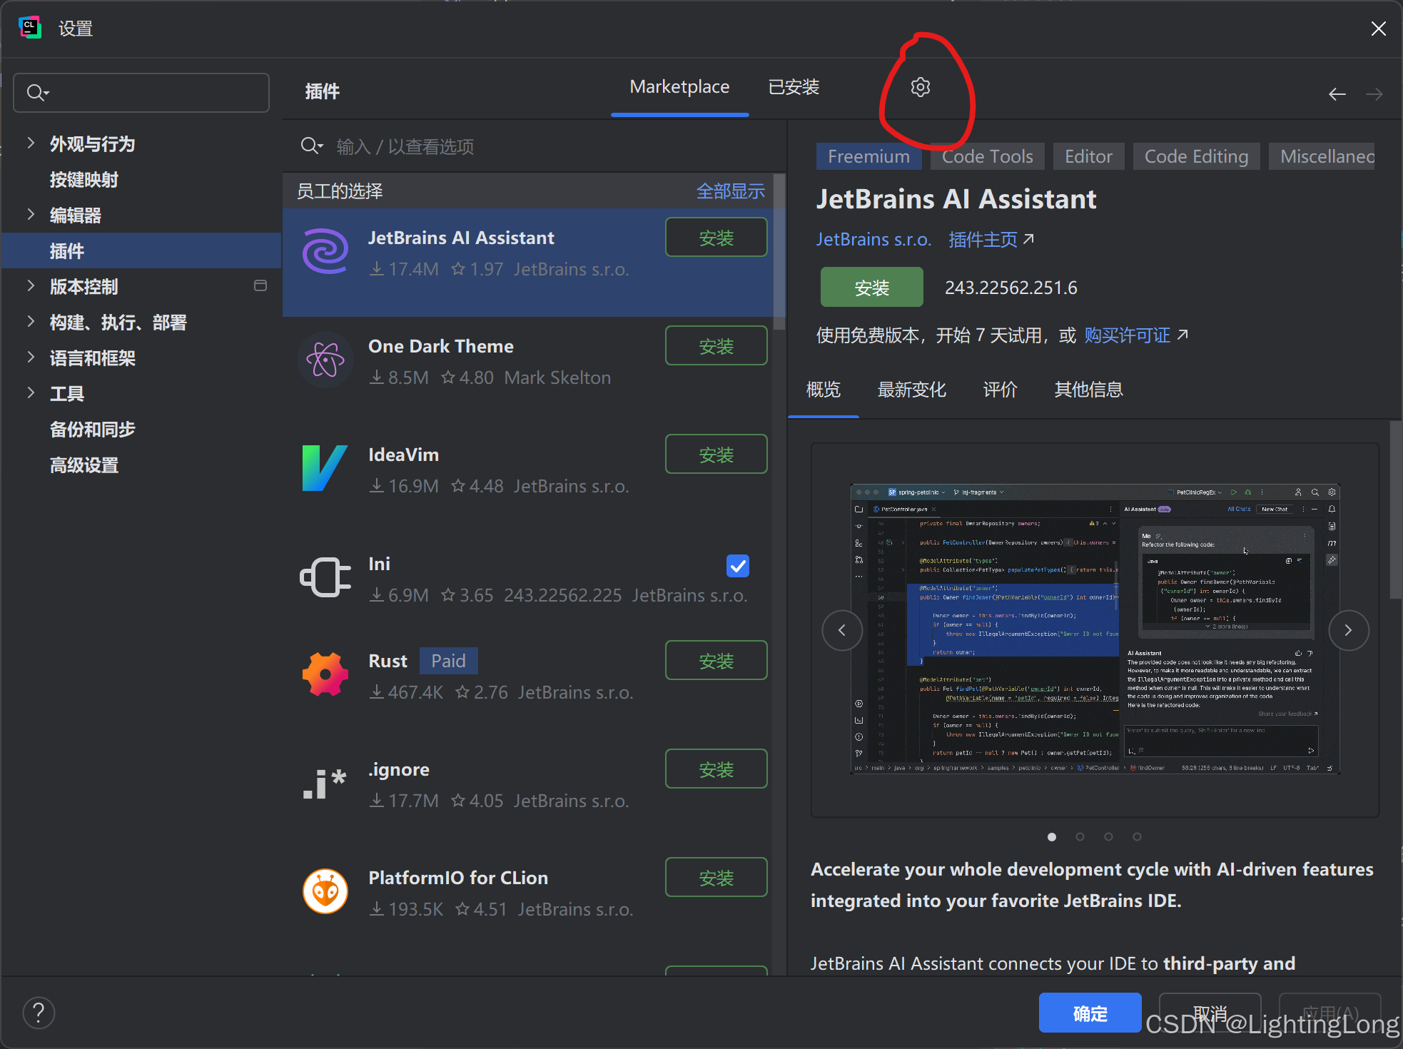
Task: Click the 全部显示 link in 员工的选择
Action: tap(730, 191)
